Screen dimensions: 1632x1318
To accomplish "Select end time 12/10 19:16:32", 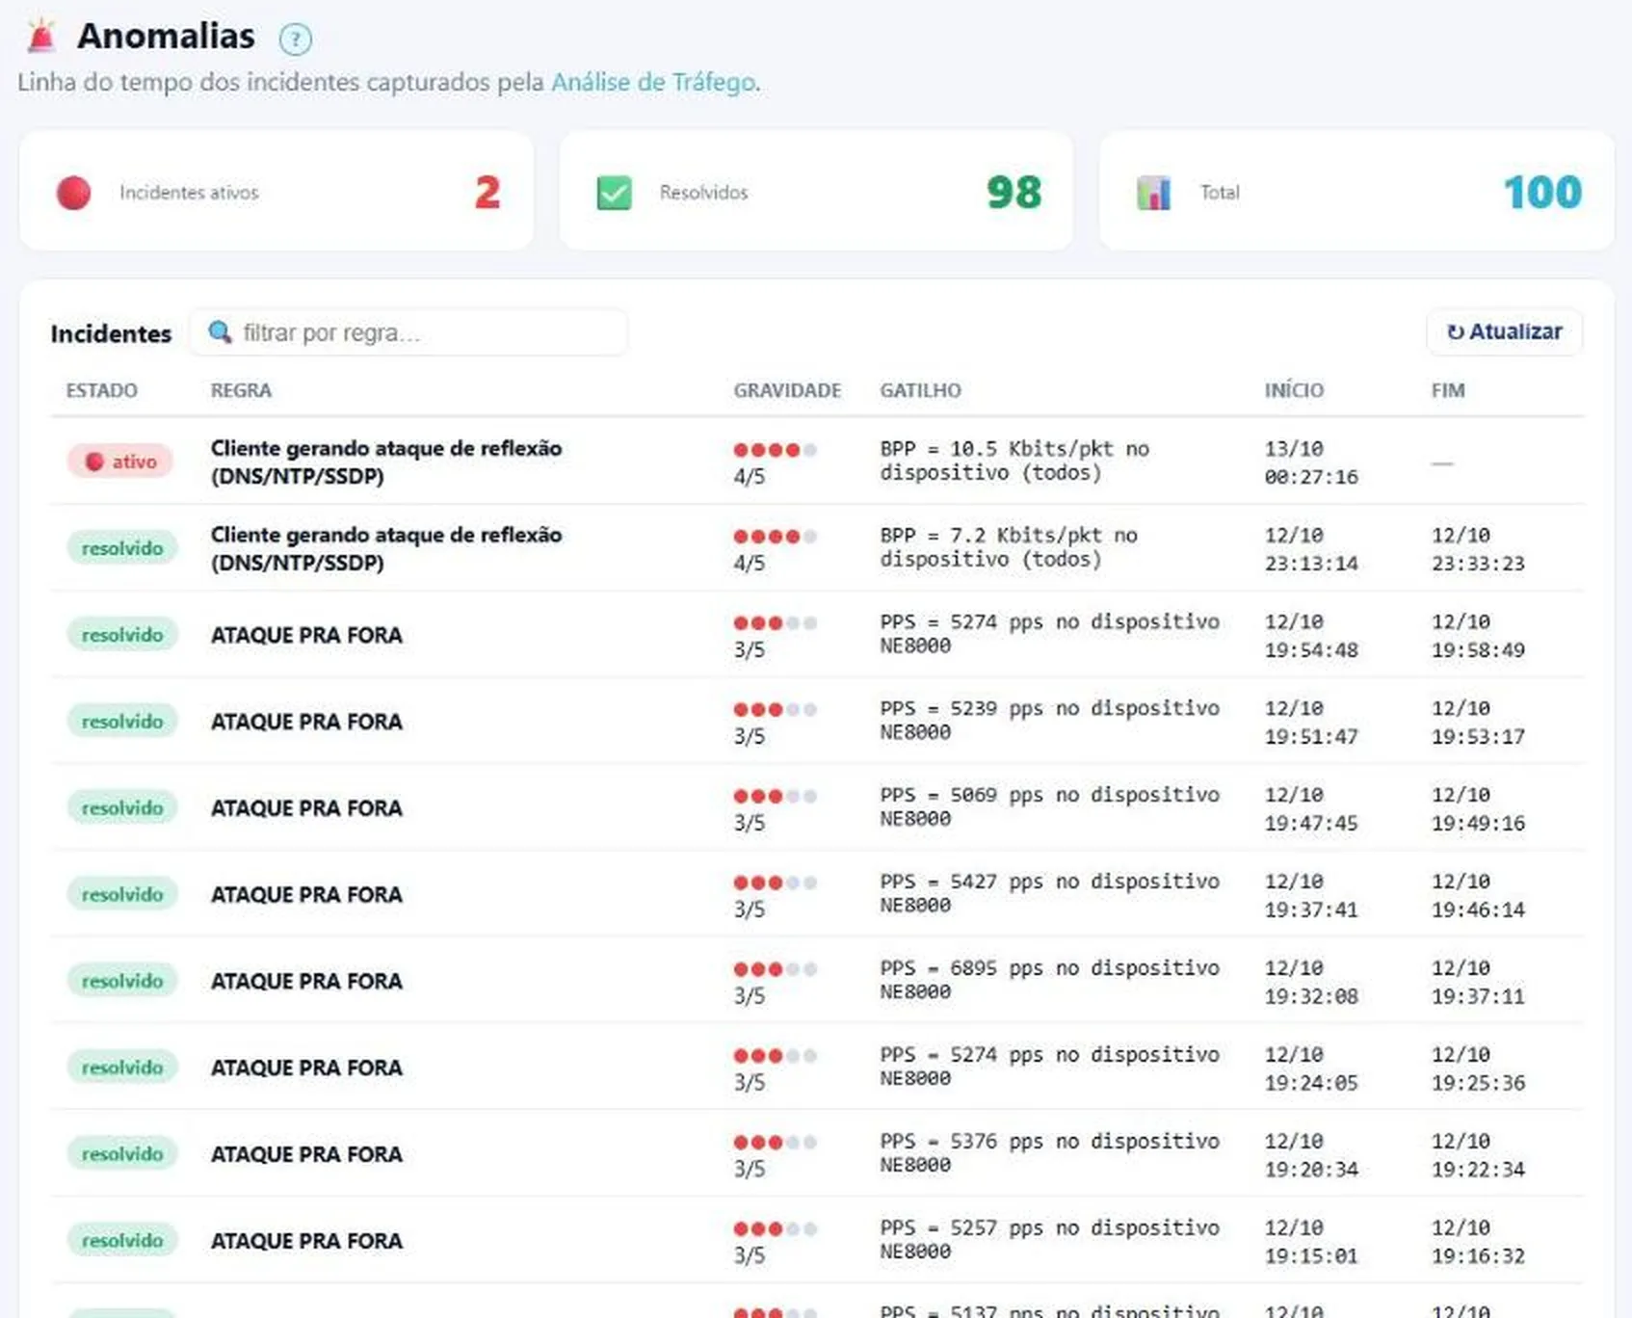I will click(1478, 1241).
